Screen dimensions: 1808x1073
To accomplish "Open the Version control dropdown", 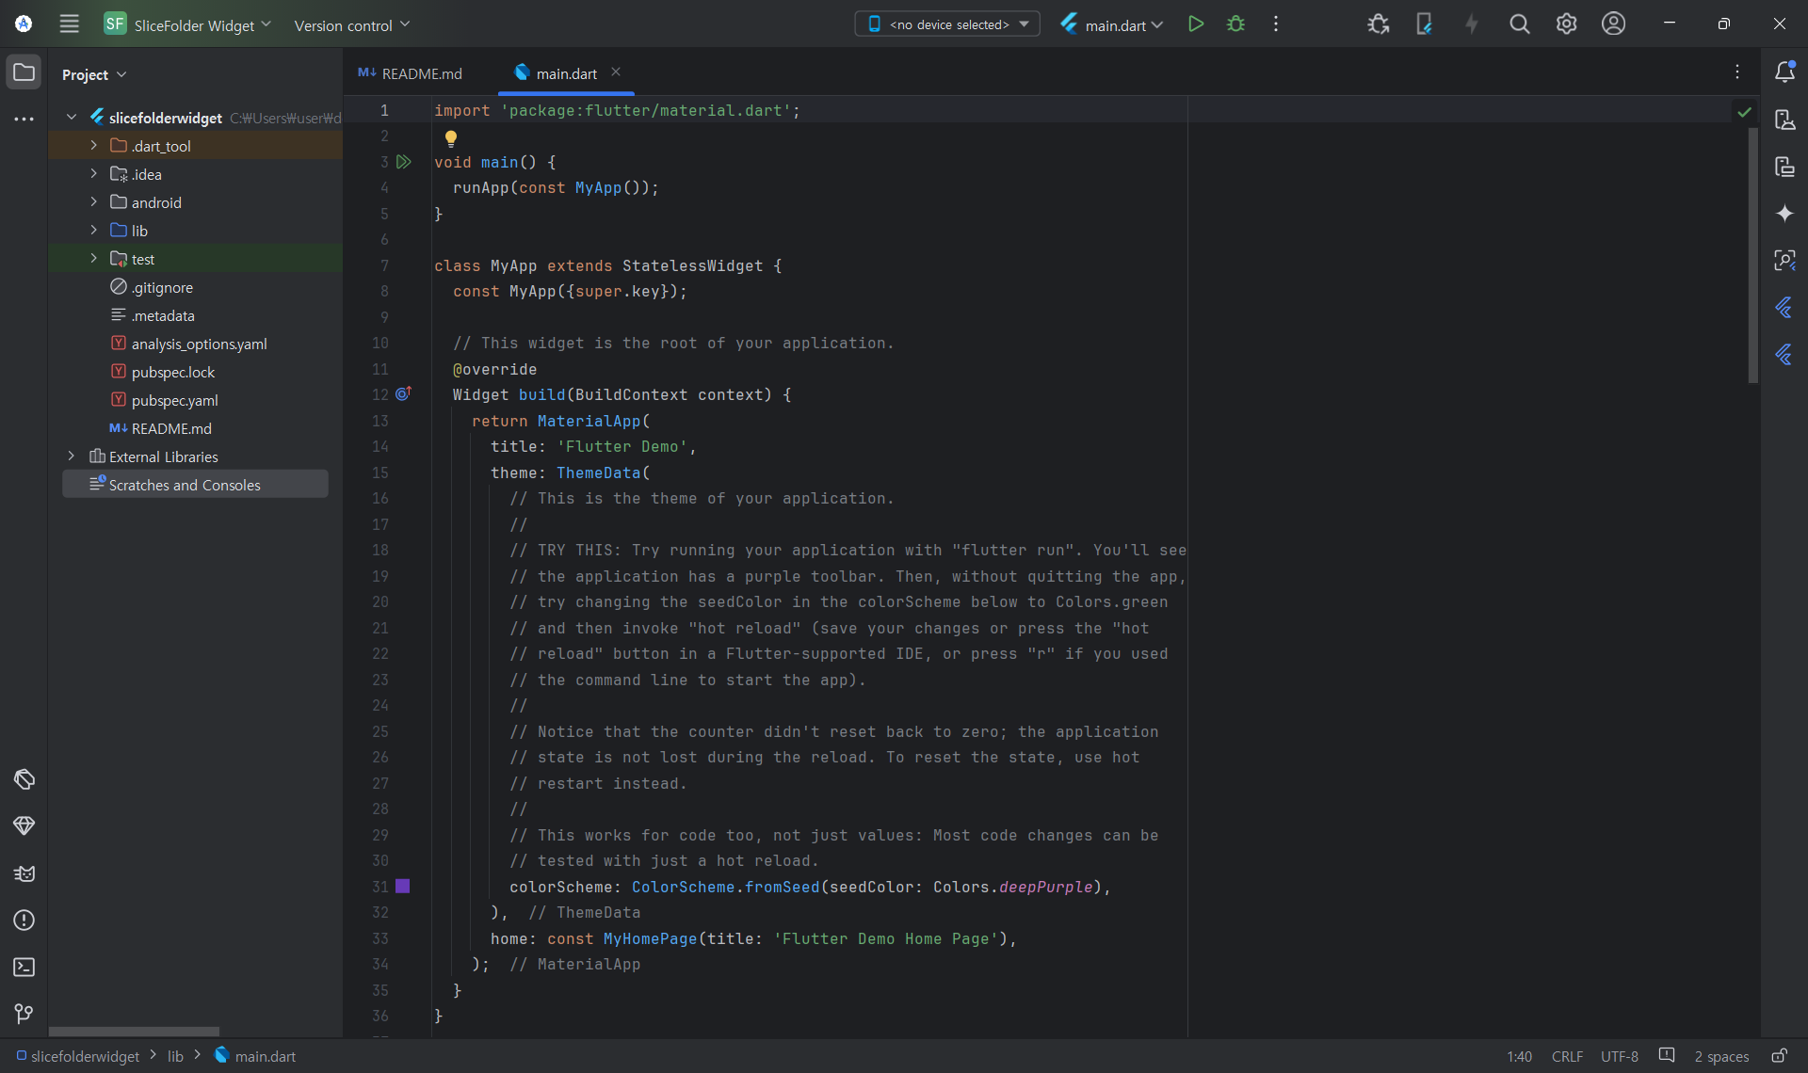I will [x=352, y=25].
